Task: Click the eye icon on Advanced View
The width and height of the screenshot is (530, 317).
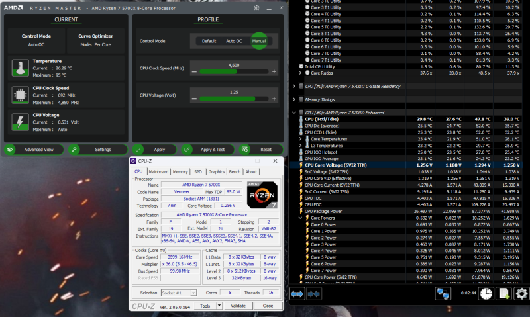Action: 10,149
